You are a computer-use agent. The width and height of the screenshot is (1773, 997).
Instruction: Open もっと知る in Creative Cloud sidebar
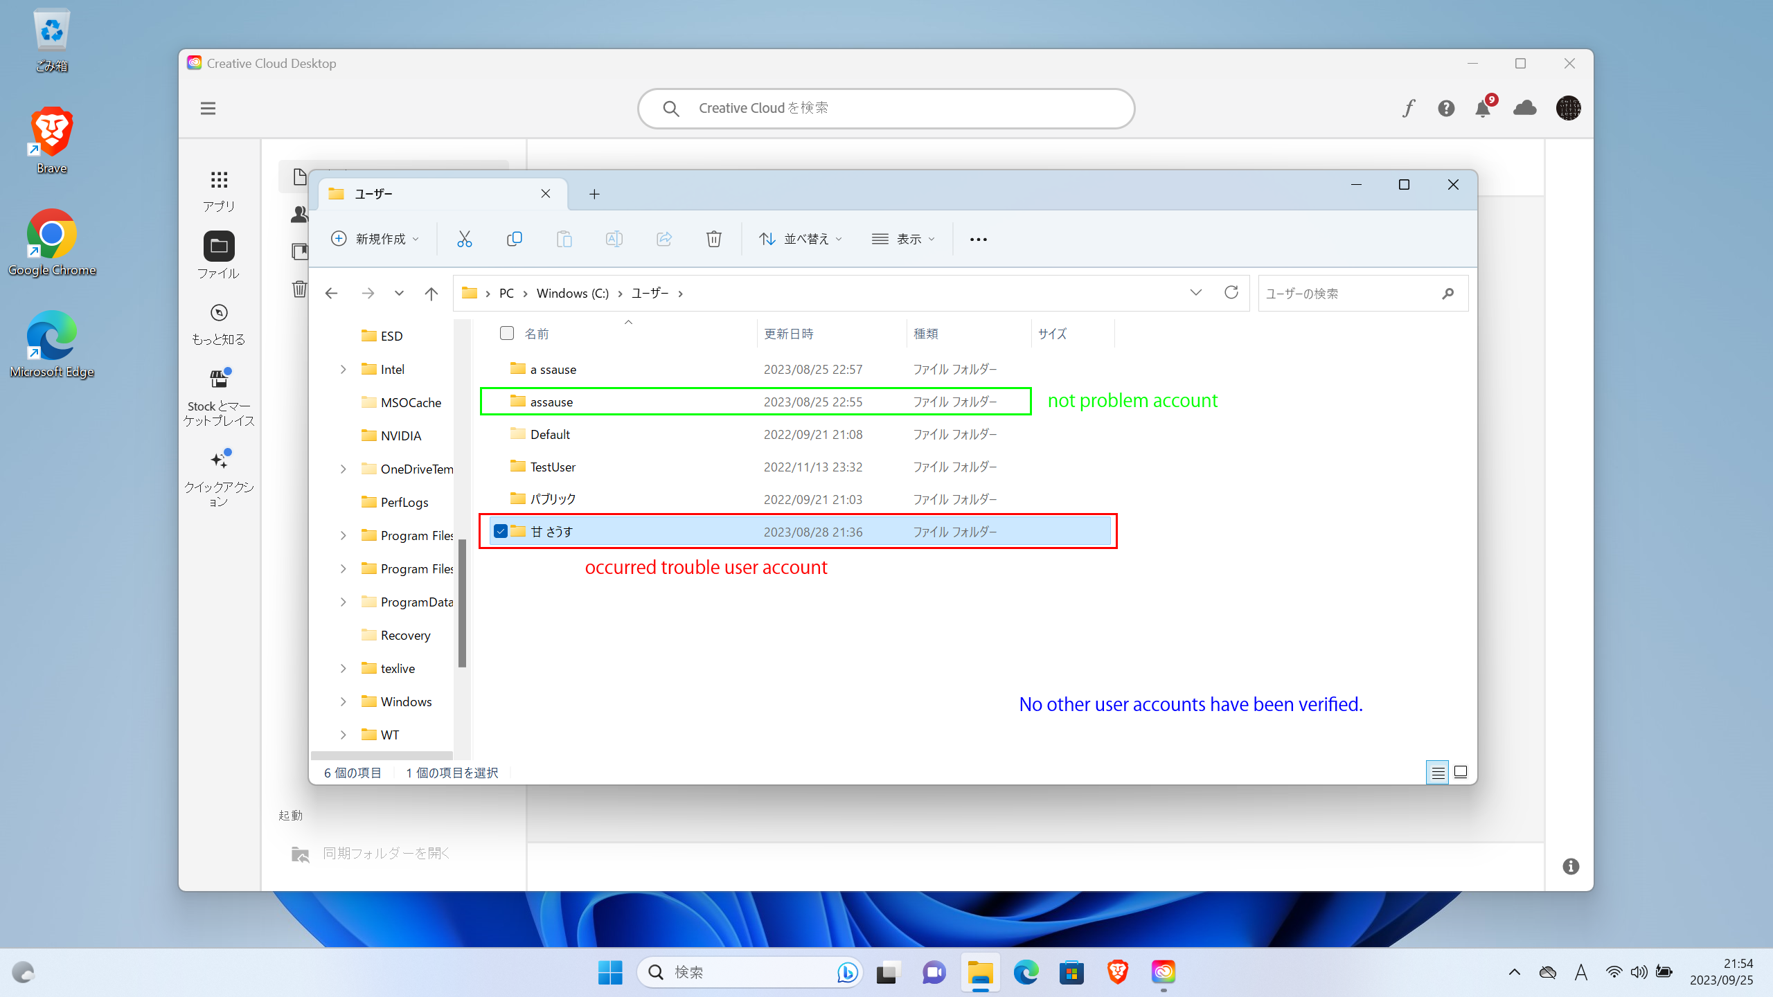[x=219, y=324]
